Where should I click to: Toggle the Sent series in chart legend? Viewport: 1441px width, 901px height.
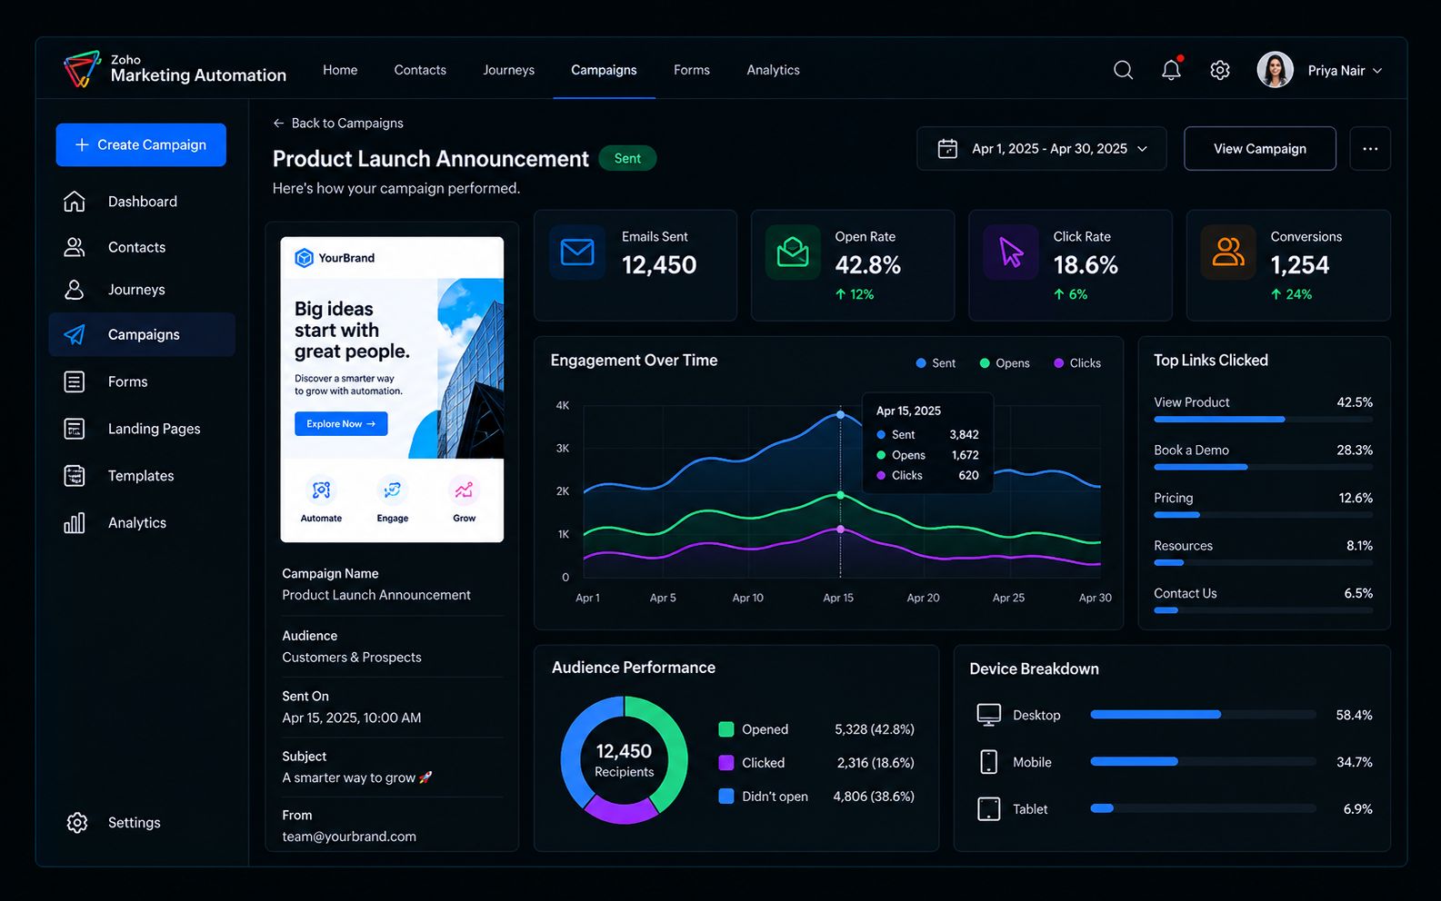tap(936, 363)
